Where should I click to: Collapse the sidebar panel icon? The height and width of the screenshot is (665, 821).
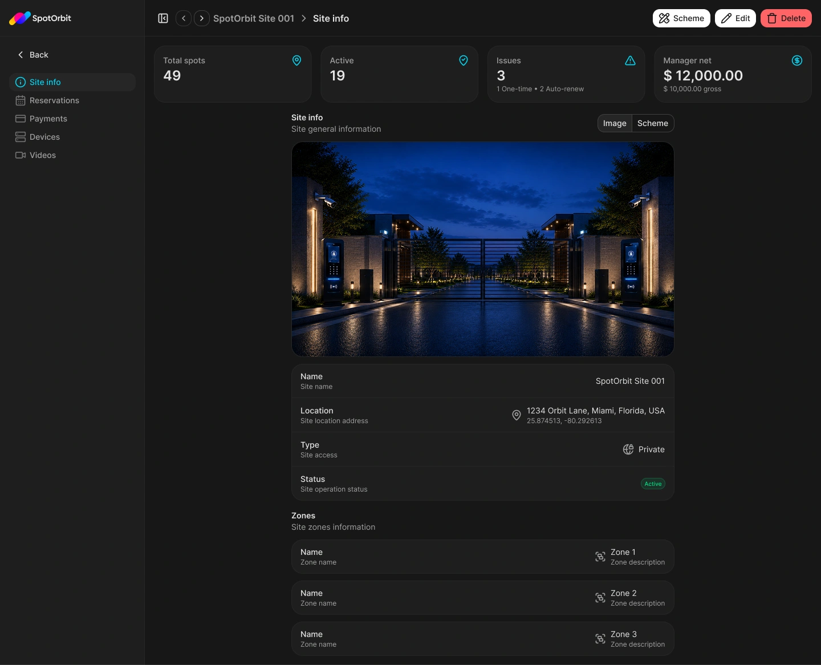pyautogui.click(x=163, y=18)
